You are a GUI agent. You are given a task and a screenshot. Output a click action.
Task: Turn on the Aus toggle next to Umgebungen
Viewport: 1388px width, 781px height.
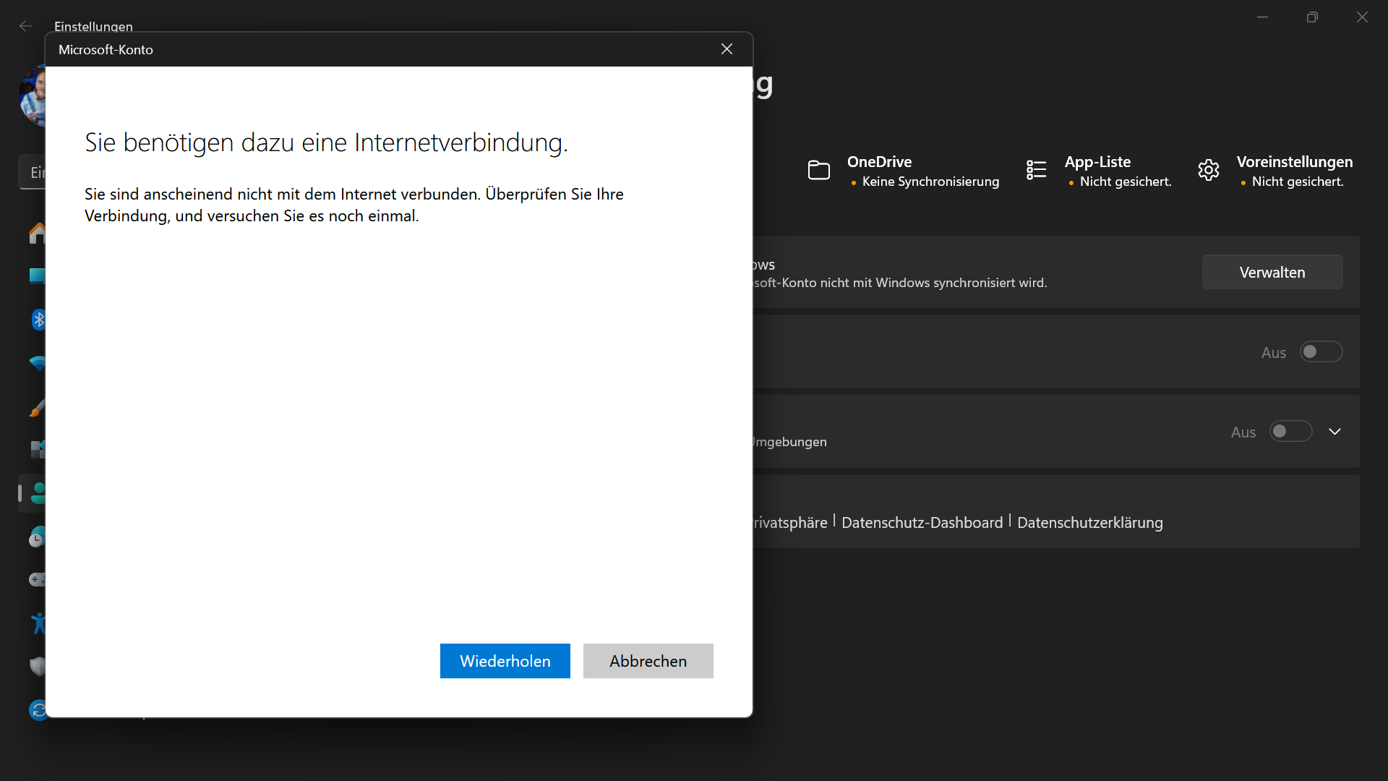[1290, 431]
